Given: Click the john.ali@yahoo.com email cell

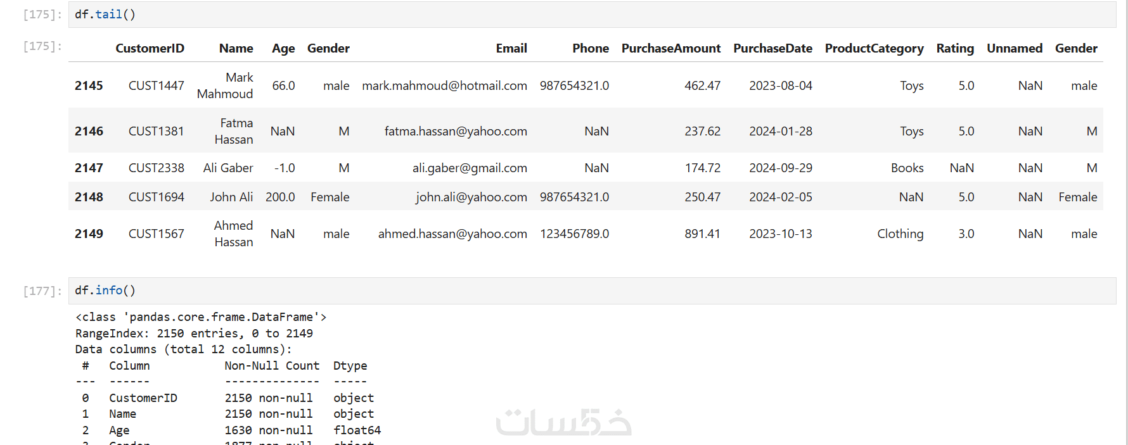Looking at the screenshot, I should [471, 197].
